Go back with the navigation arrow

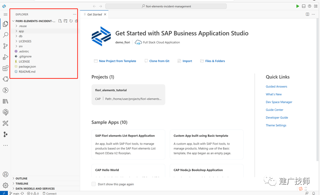click(x=94, y=6)
